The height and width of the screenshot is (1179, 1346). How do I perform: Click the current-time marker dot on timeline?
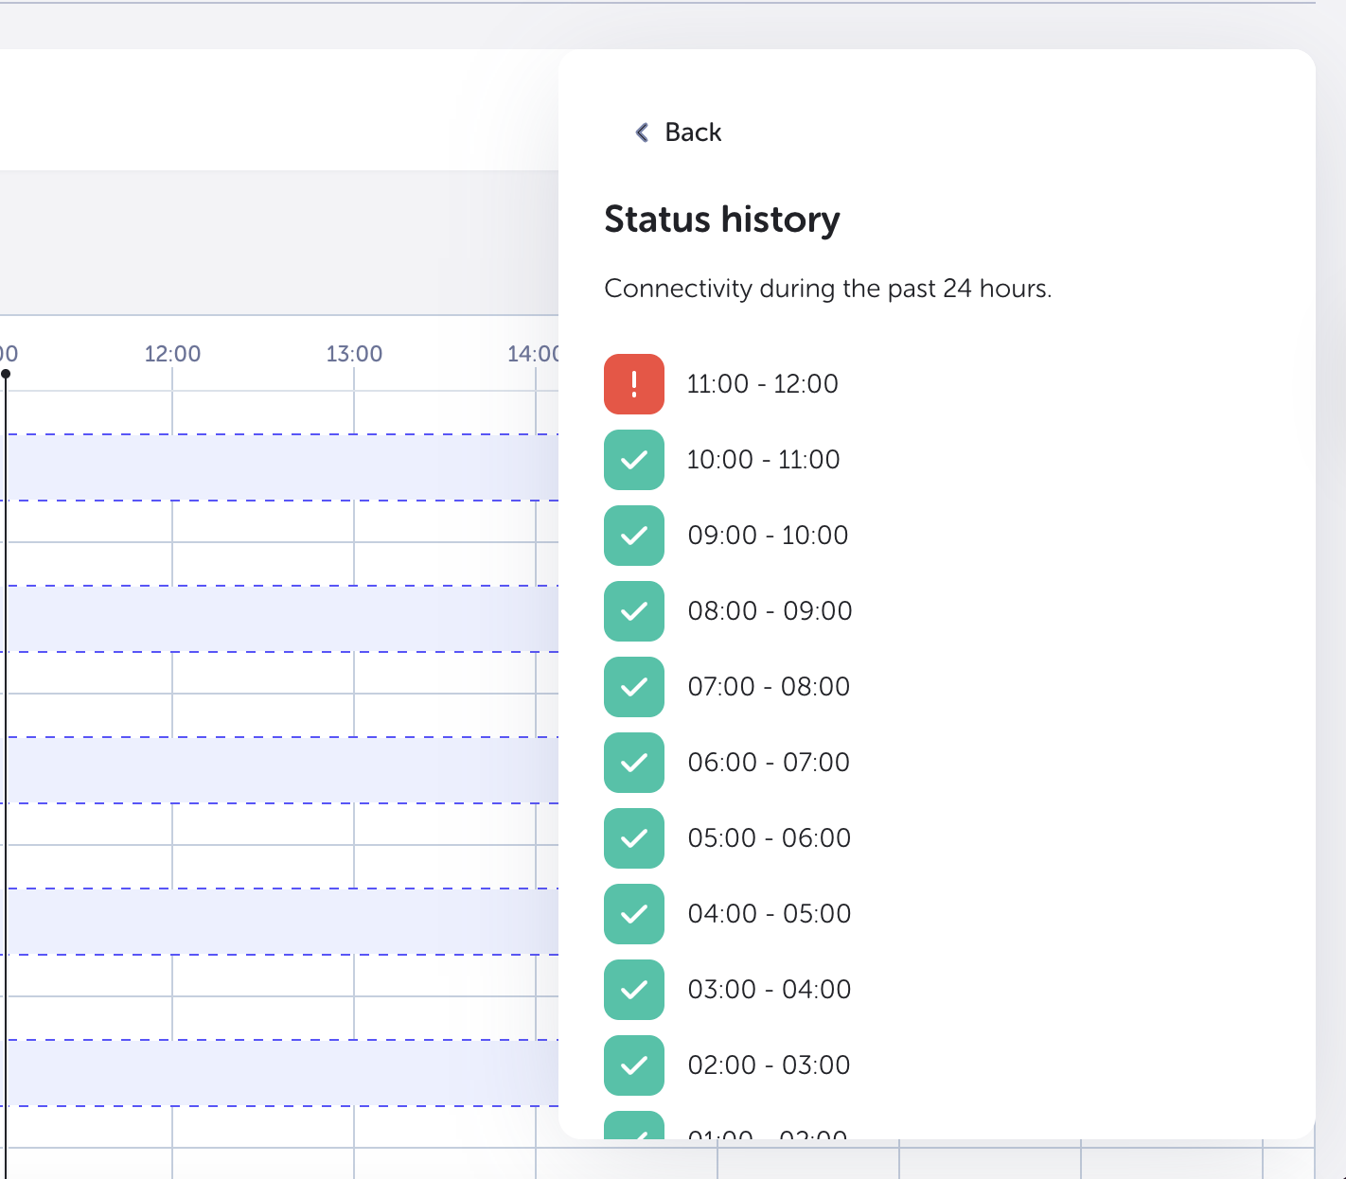6,374
